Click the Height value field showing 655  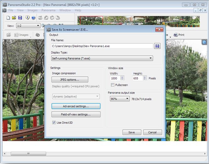138,78
